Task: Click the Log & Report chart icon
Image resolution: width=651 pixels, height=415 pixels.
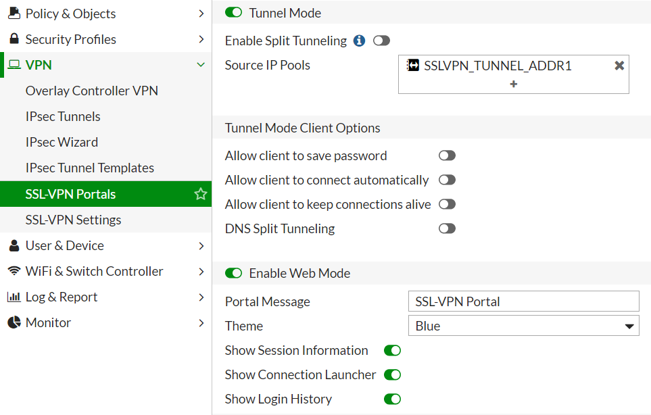Action: pyautogui.click(x=14, y=297)
